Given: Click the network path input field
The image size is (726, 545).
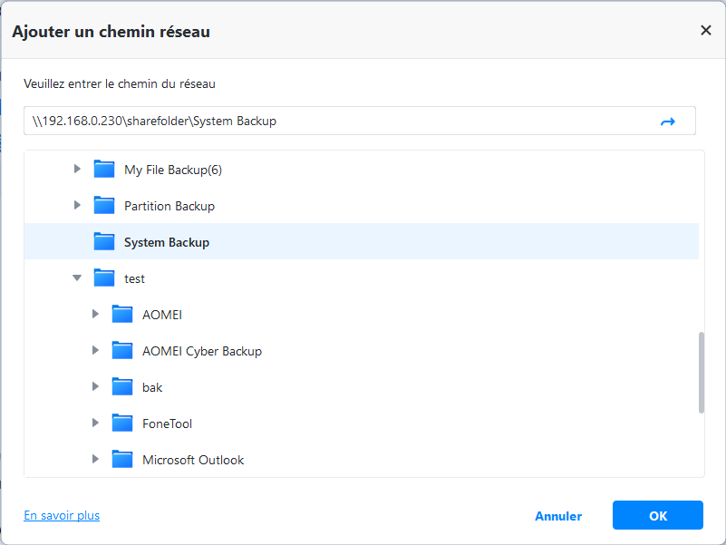Looking at the screenshot, I should coord(359,121).
